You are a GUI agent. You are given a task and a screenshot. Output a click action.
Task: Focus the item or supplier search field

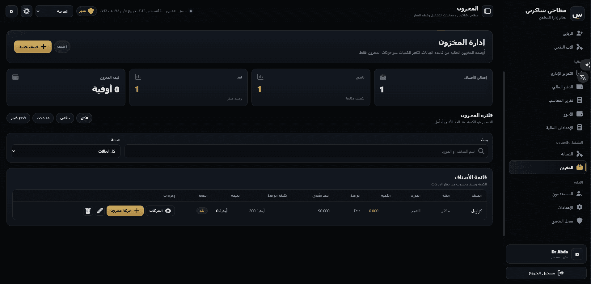[306, 151]
